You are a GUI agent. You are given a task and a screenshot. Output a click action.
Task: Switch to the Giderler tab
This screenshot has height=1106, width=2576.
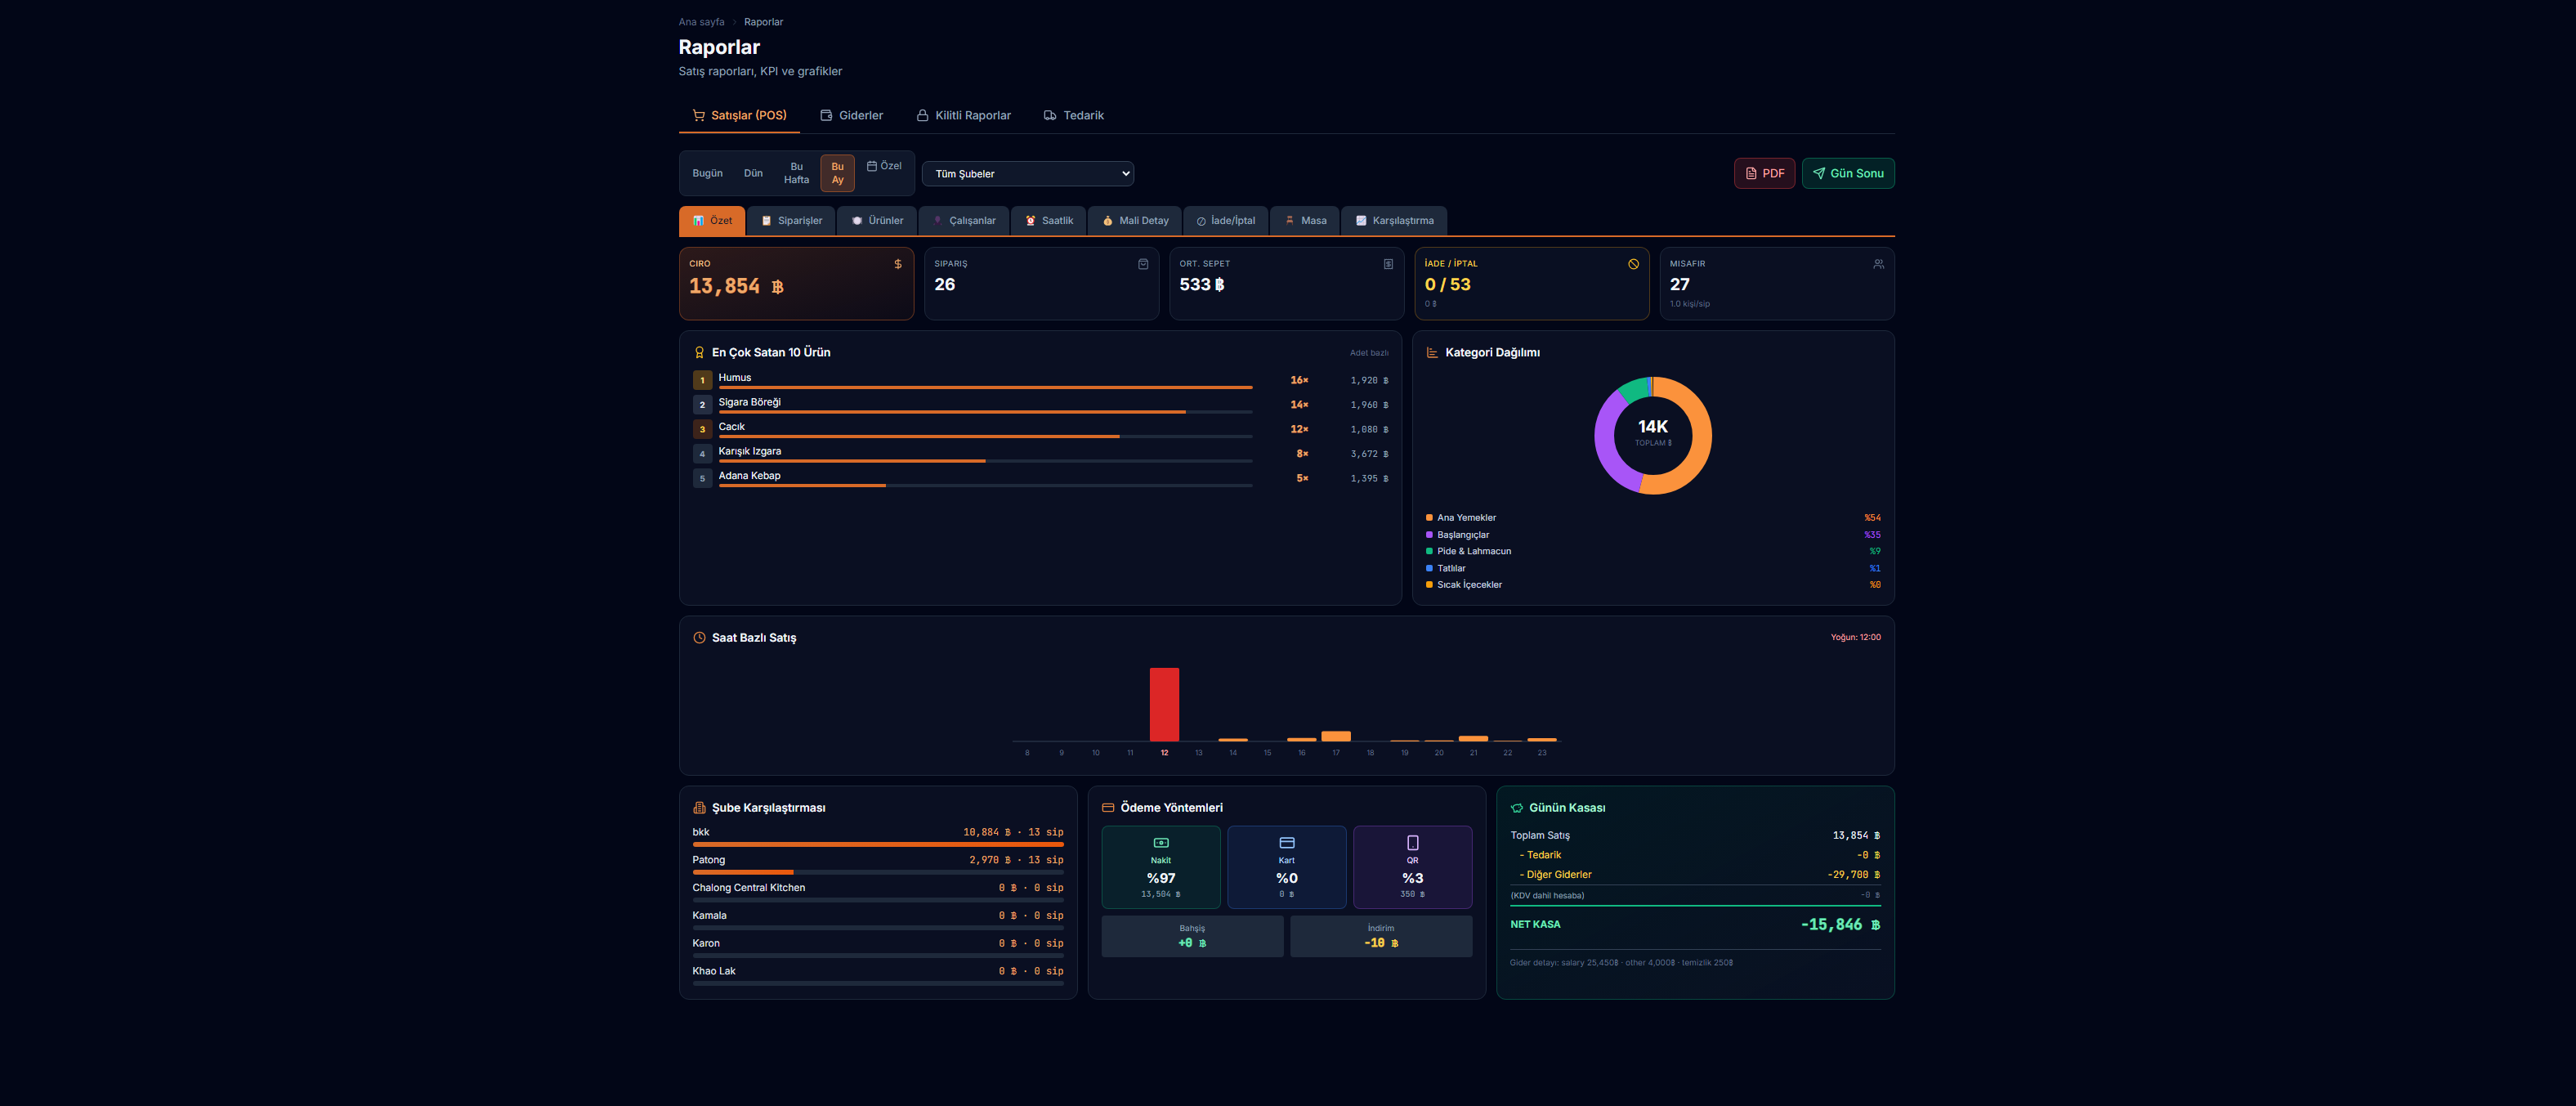851,115
